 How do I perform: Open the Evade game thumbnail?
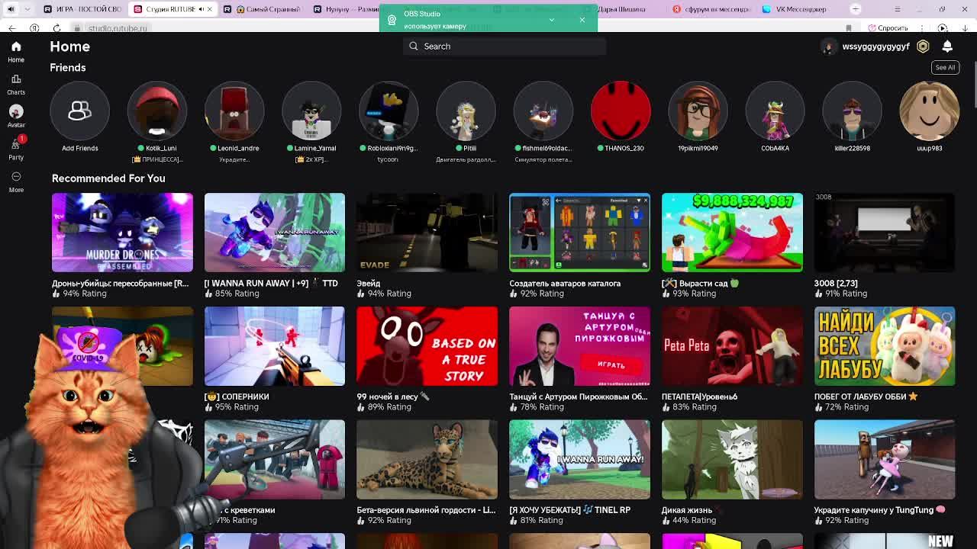(x=427, y=233)
